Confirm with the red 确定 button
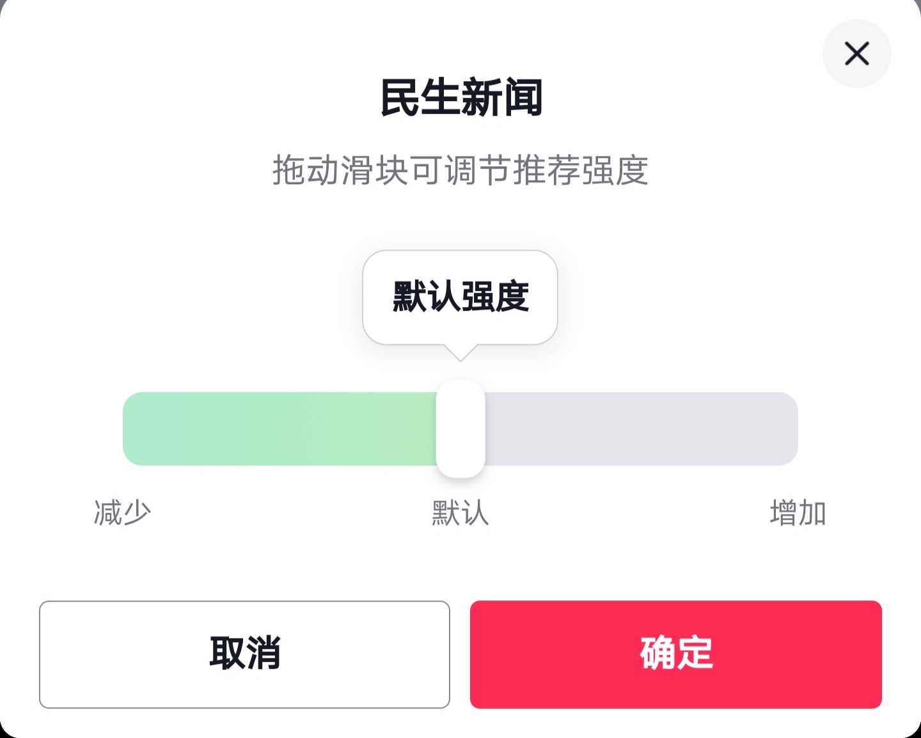Screen dimensions: 921x738 coord(675,654)
